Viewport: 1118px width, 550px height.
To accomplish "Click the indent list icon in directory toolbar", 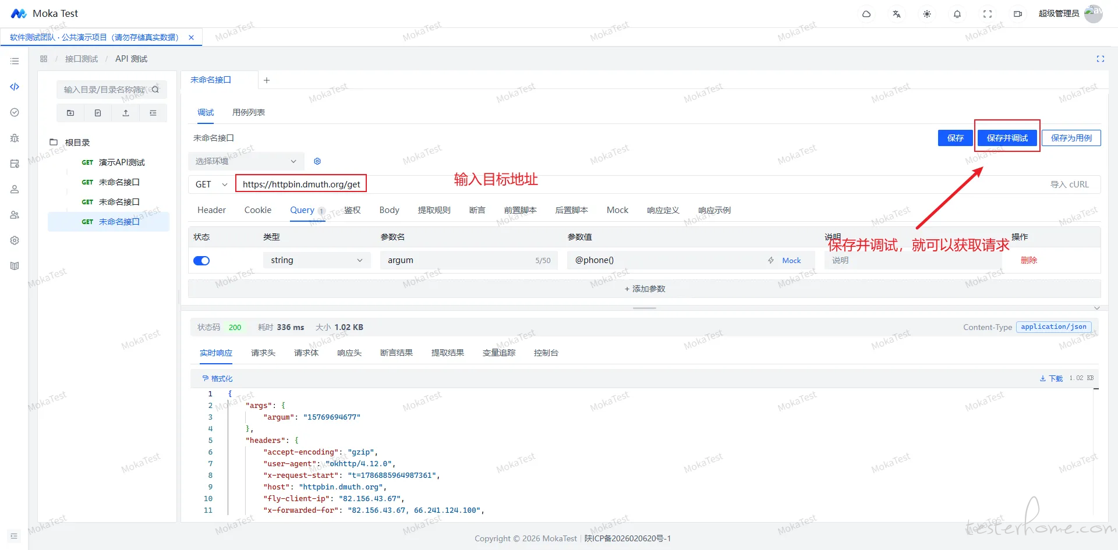I will 153,113.
